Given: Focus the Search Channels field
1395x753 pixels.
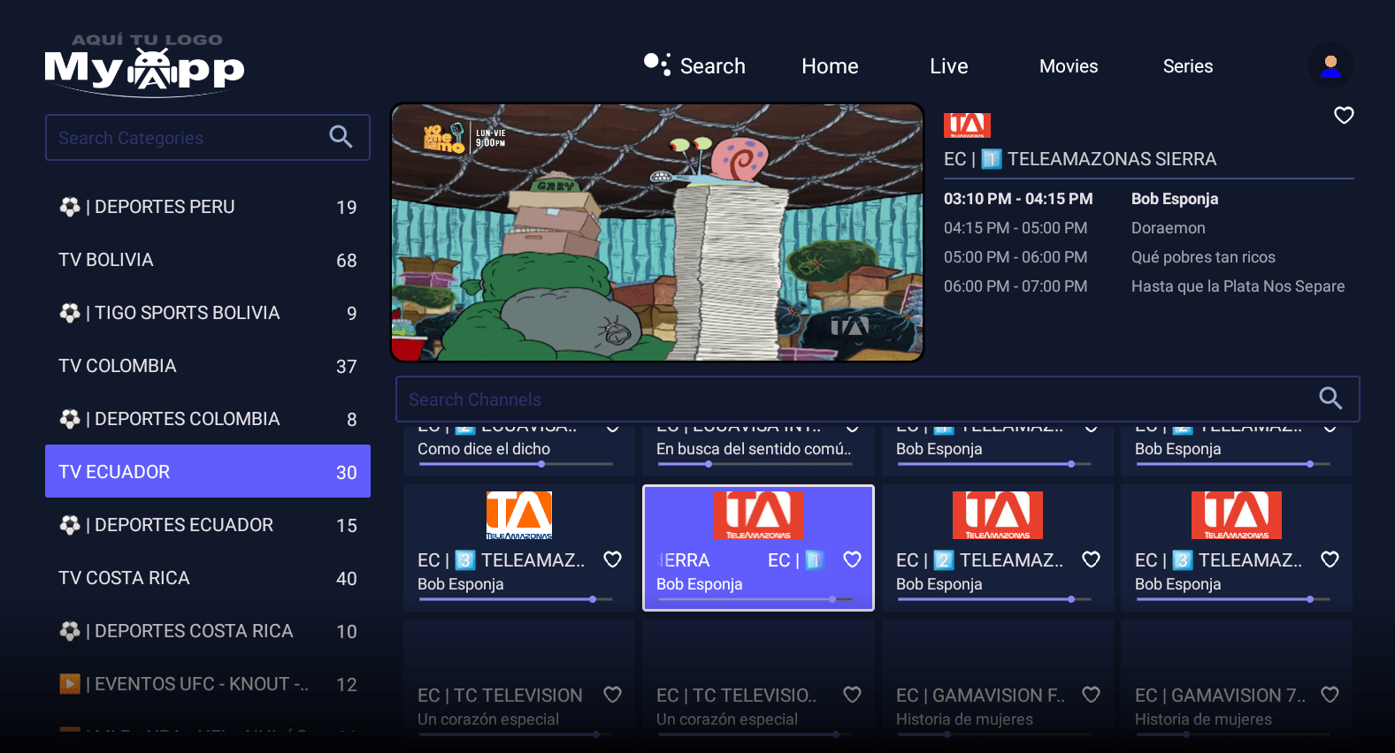Looking at the screenshot, I should pos(878,399).
